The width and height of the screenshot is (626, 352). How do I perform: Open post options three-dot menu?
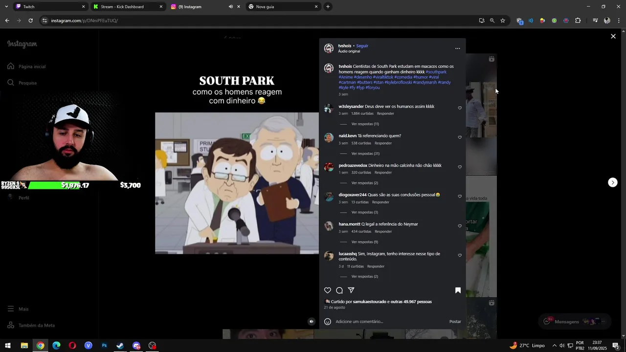(x=458, y=48)
